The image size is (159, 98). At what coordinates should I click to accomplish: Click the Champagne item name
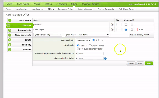[39, 30]
